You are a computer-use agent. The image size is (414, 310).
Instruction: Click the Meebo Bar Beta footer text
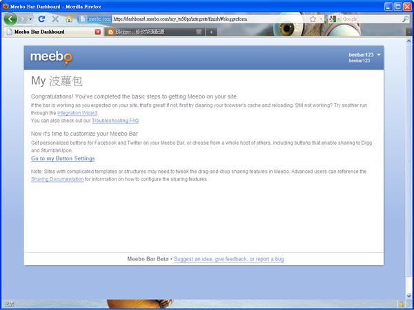[x=148, y=259]
